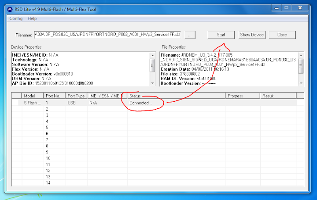Click the Model column header
This screenshot has height=200, width=317.
pos(32,96)
